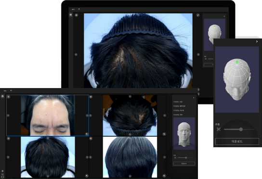
Task: Zoom into the back-of-head photo with its magnifier icon
Action: (x=164, y=176)
